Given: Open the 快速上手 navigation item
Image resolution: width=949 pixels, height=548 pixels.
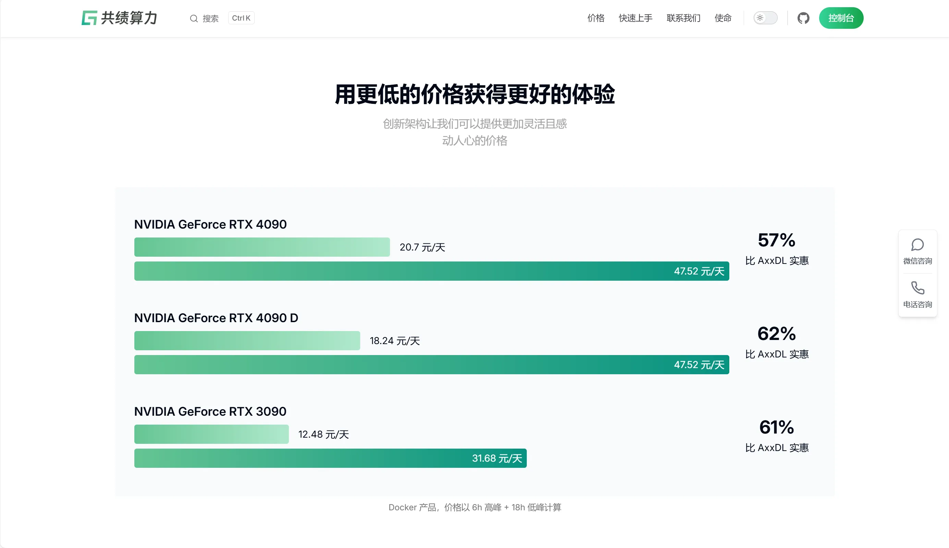Looking at the screenshot, I should (x=635, y=18).
